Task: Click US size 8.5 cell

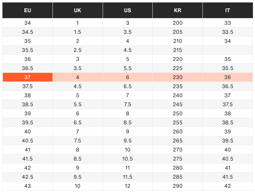Action: [127, 123]
